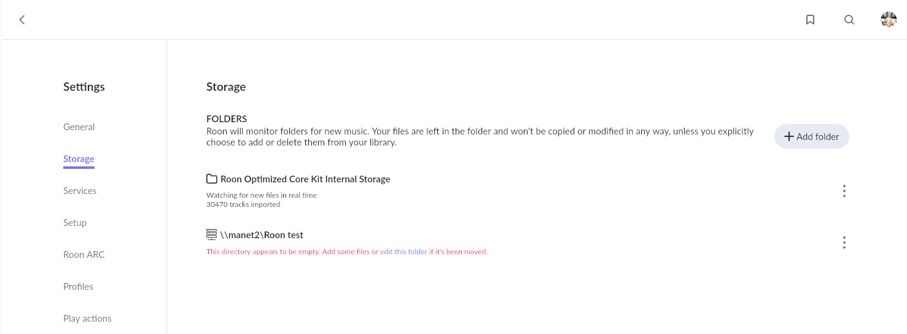
Task: Click the user profile avatar
Action: pos(889,20)
